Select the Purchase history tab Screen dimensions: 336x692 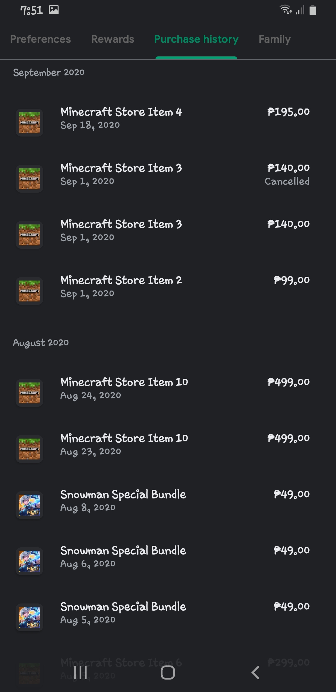coord(196,39)
